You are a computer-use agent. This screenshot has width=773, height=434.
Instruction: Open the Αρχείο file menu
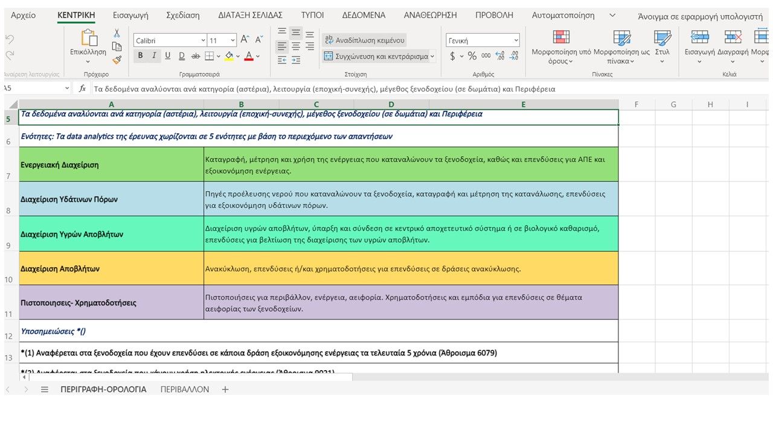click(x=24, y=15)
